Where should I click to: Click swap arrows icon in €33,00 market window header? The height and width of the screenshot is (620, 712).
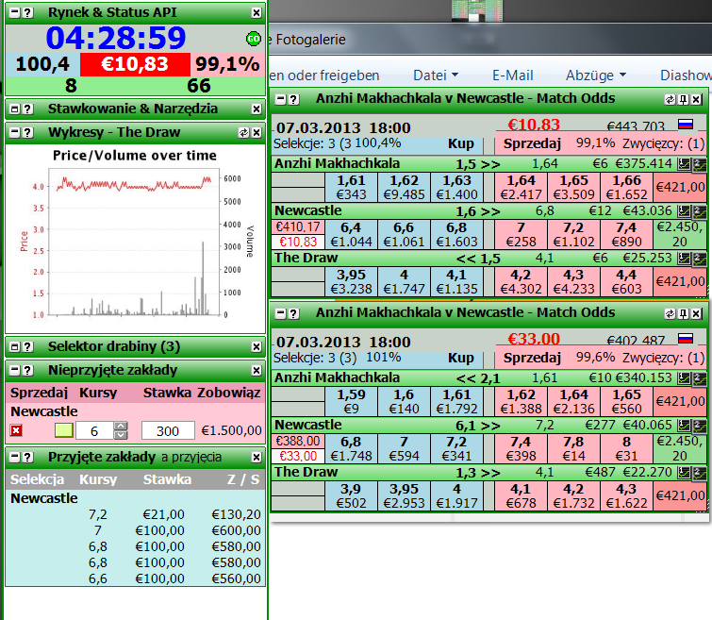tap(671, 313)
